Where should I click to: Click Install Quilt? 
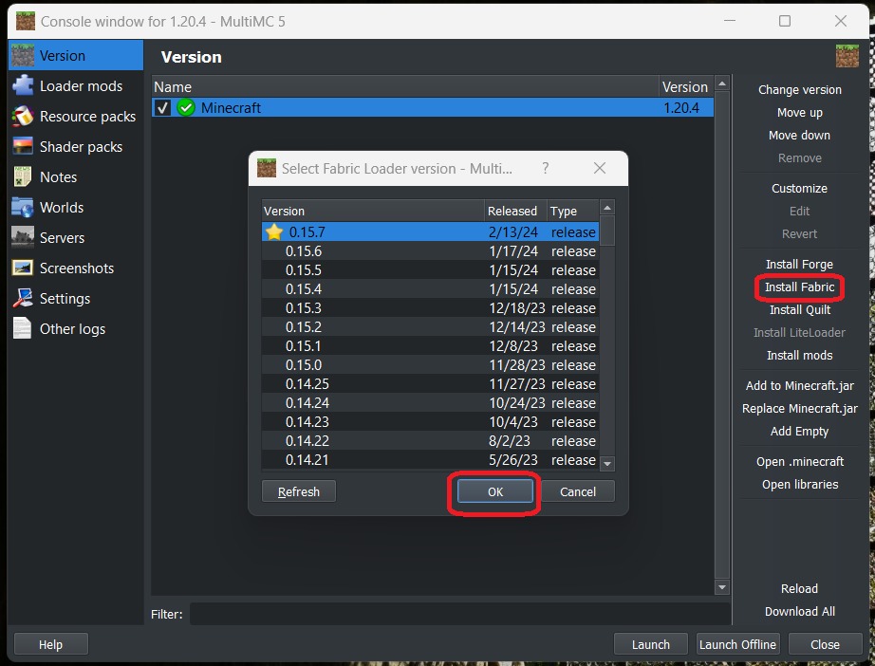(800, 309)
